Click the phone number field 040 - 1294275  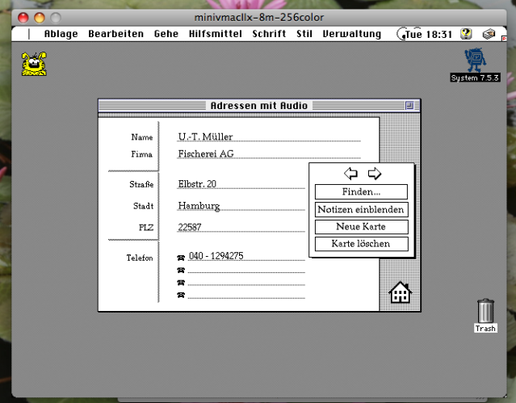tap(246, 256)
